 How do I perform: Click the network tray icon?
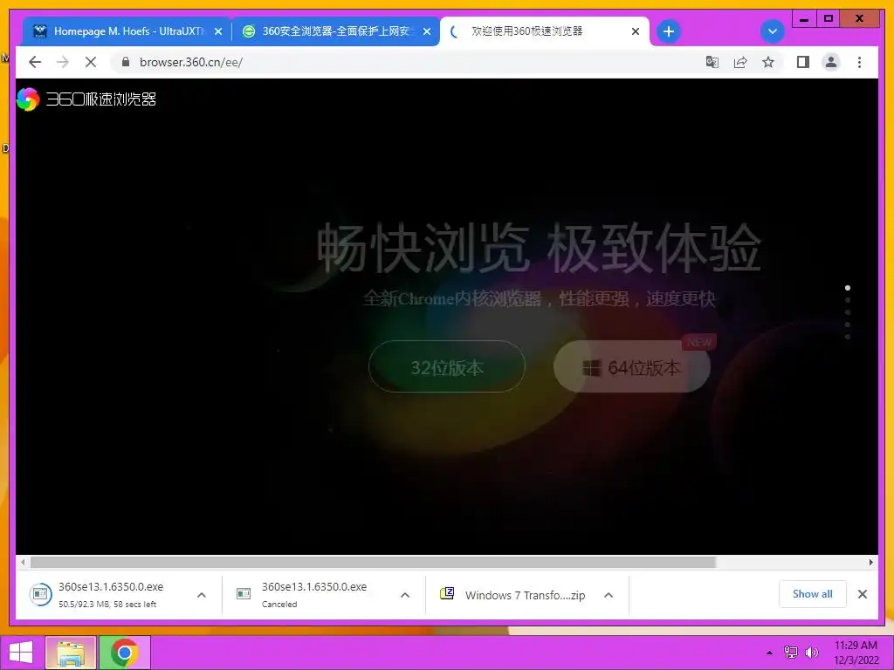coord(791,653)
